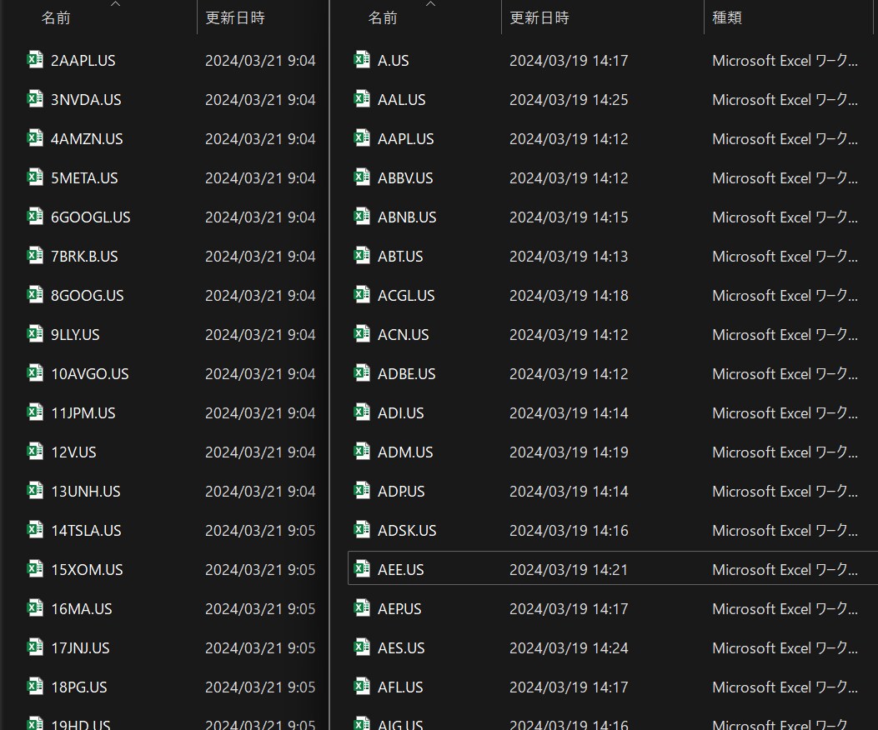Click sort arrow above right 名前 header
Viewport: 878px width, 730px height.
pos(430,3)
